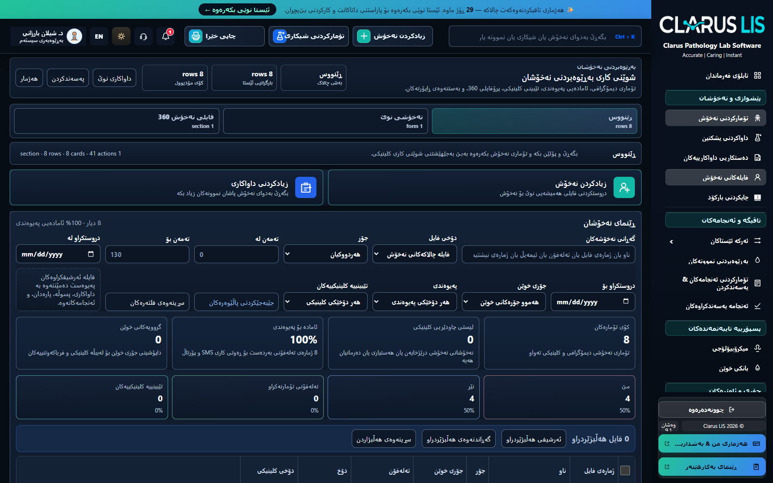This screenshot has width=773, height=483.
Task: Click the تەمەن لە age-from field
Action: (x=237, y=254)
